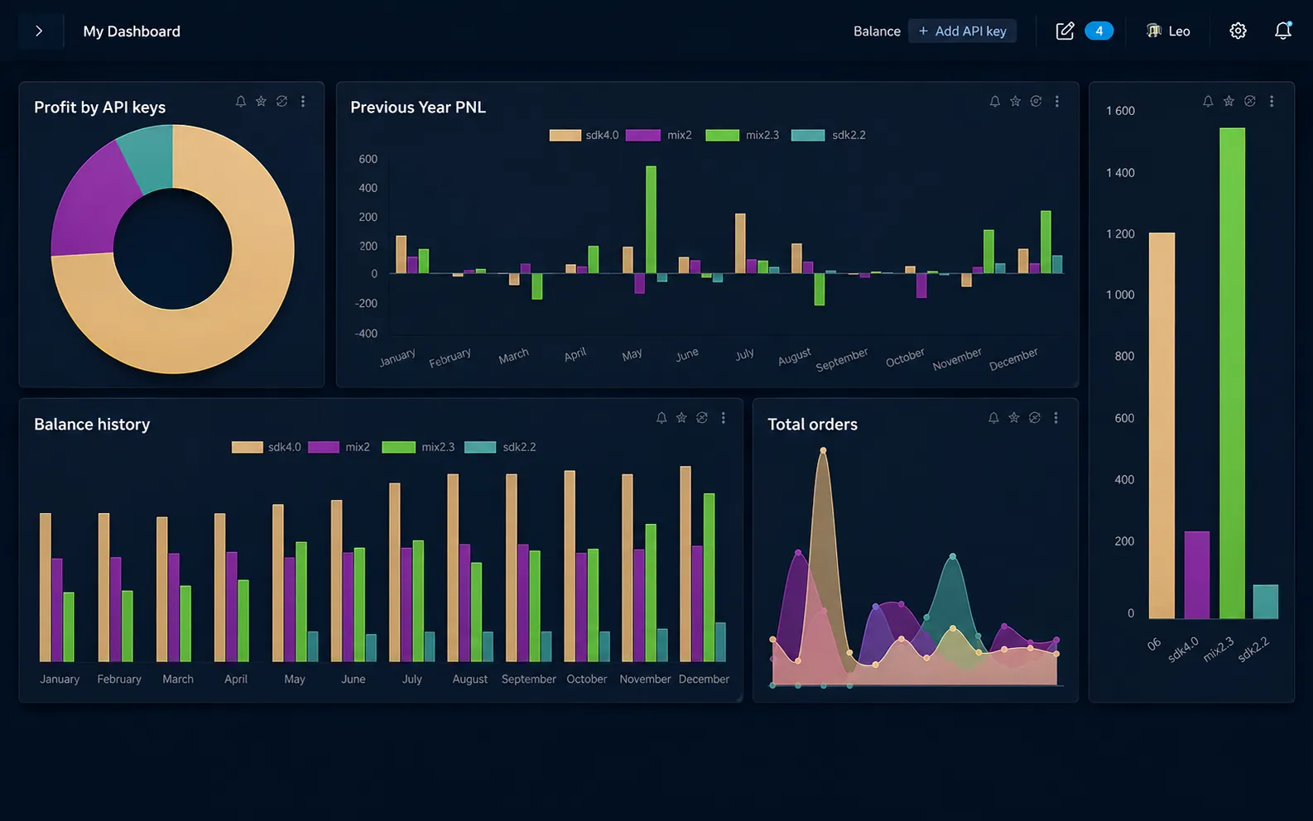The image size is (1313, 821).
Task: Click the tan sdk4.0 bar in right chart
Action: pyautogui.click(x=1161, y=425)
